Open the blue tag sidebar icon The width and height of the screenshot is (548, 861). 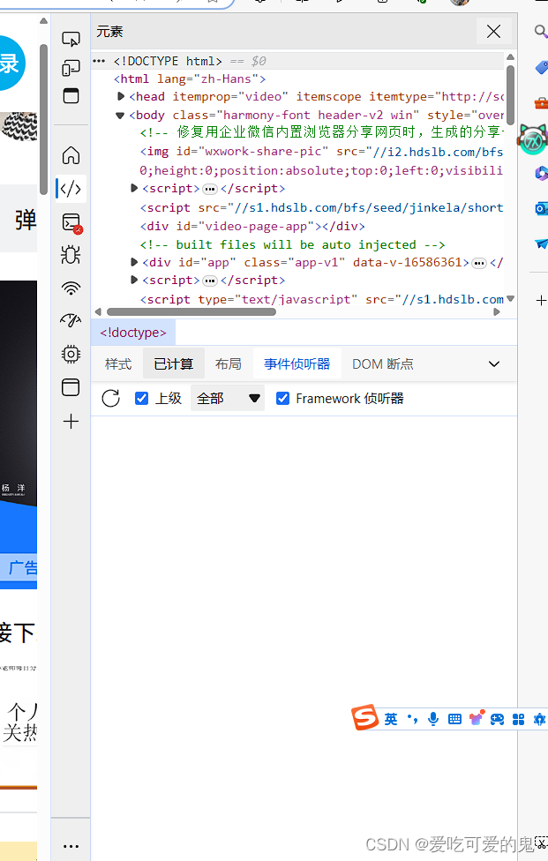[x=542, y=68]
